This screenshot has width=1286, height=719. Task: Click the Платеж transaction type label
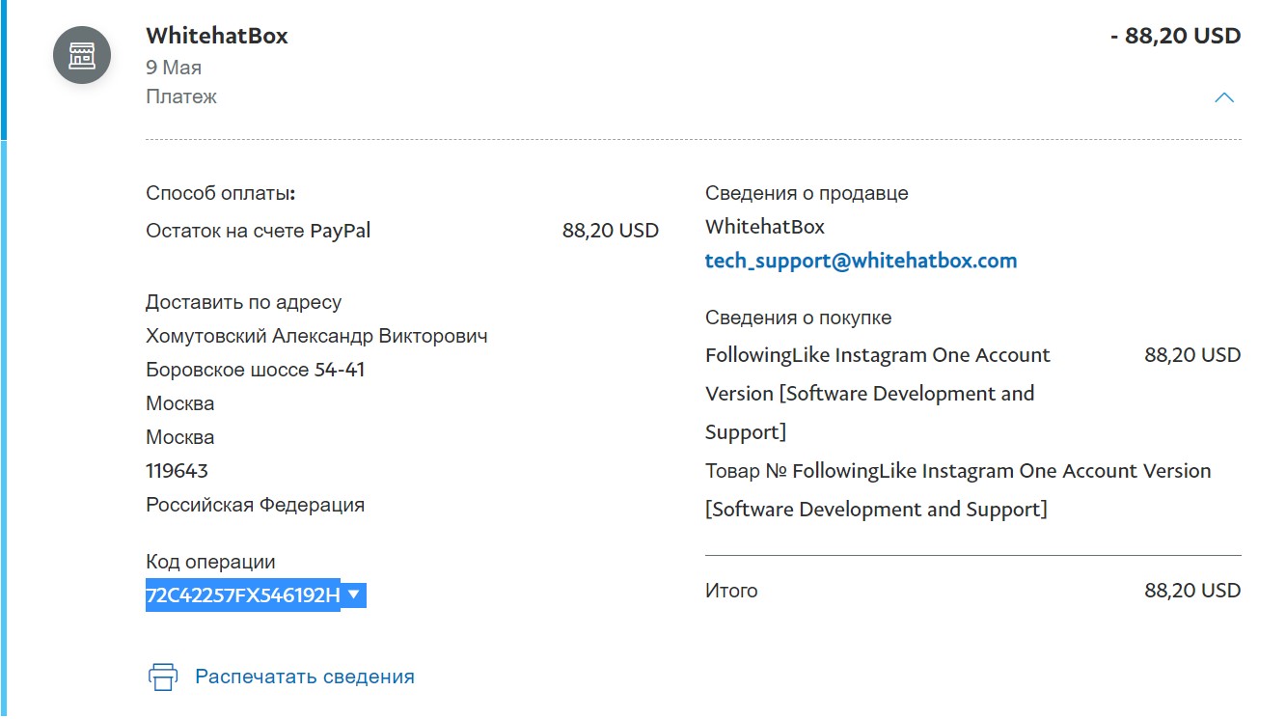click(x=181, y=97)
